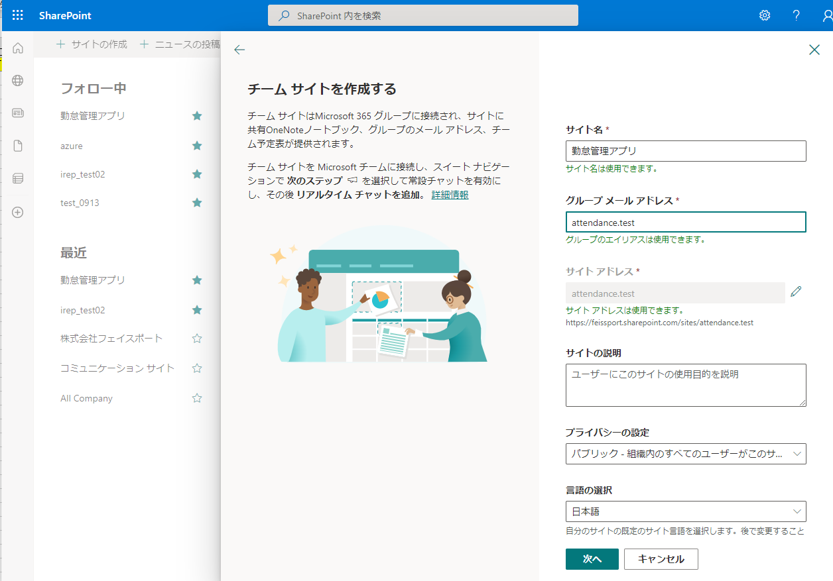Go back using the panel back arrow
Viewport: 833px width, 581px height.
tap(239, 50)
